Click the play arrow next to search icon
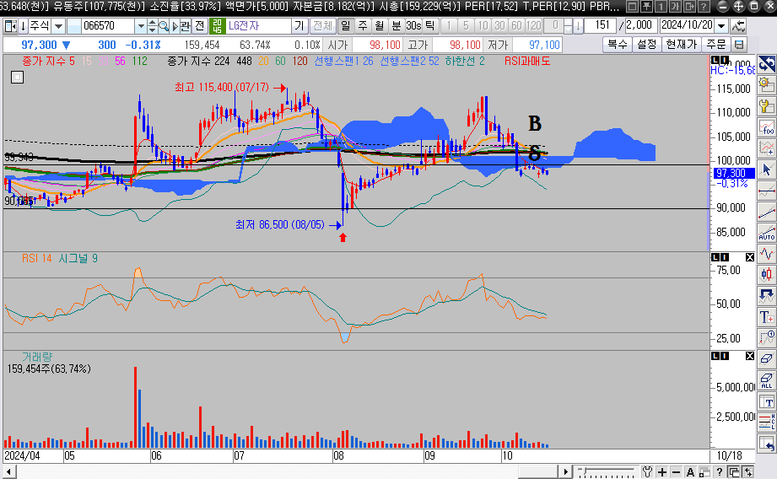Image resolution: width=777 pixels, height=479 pixels. pyautogui.click(x=175, y=26)
